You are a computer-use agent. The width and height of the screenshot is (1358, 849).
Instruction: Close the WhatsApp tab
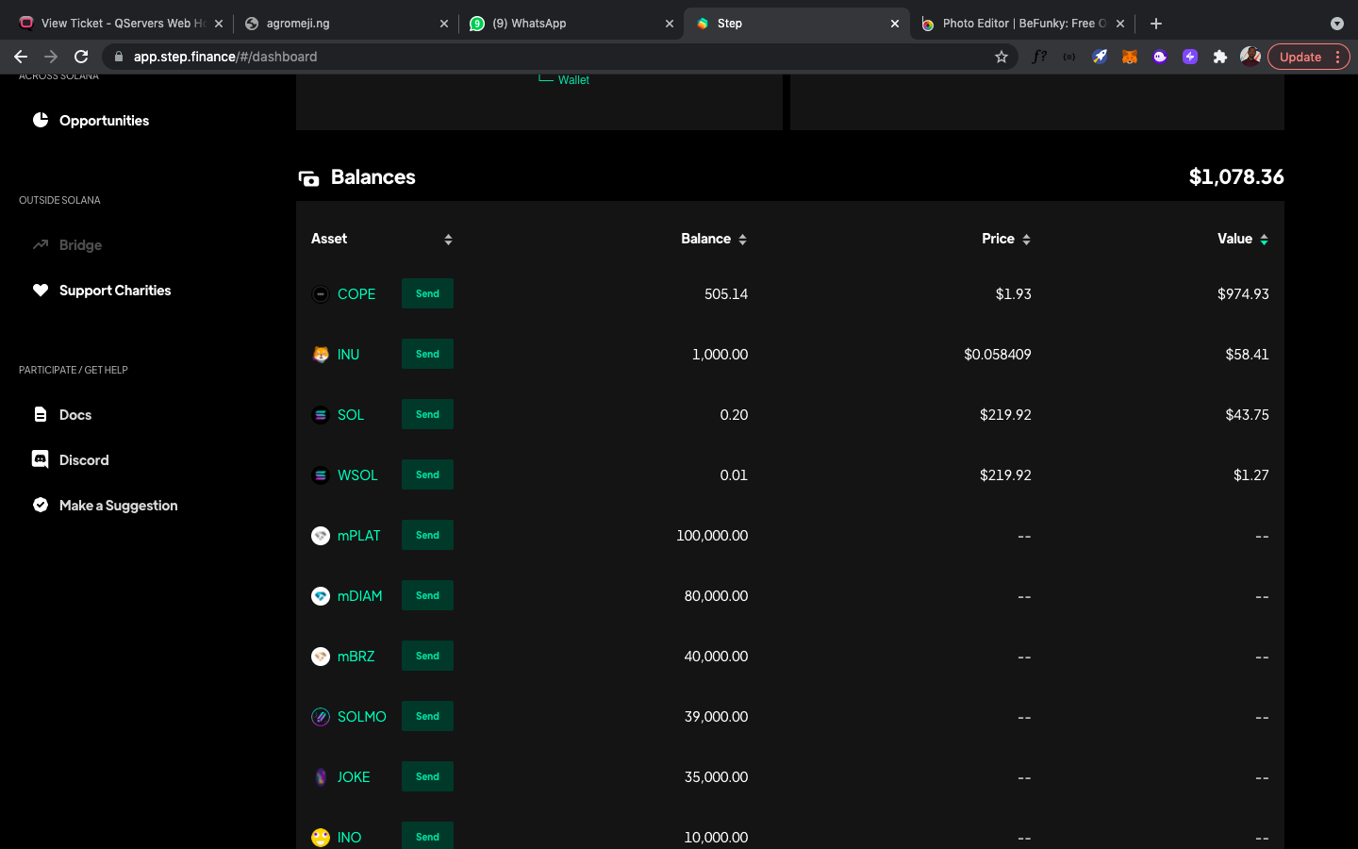670,24
